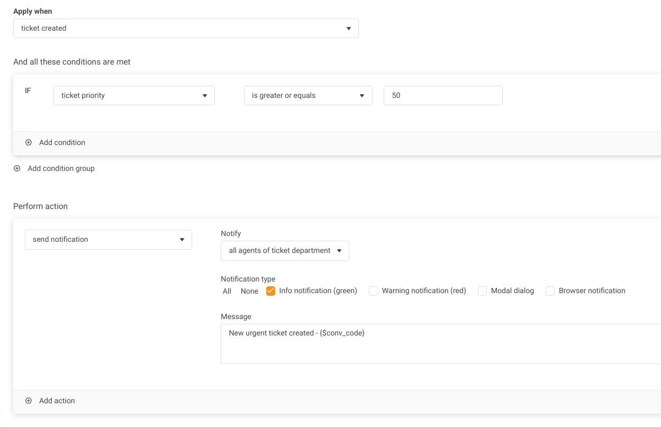661x427 pixels.
Task: Click the Add condition text label
Action: [62, 142]
